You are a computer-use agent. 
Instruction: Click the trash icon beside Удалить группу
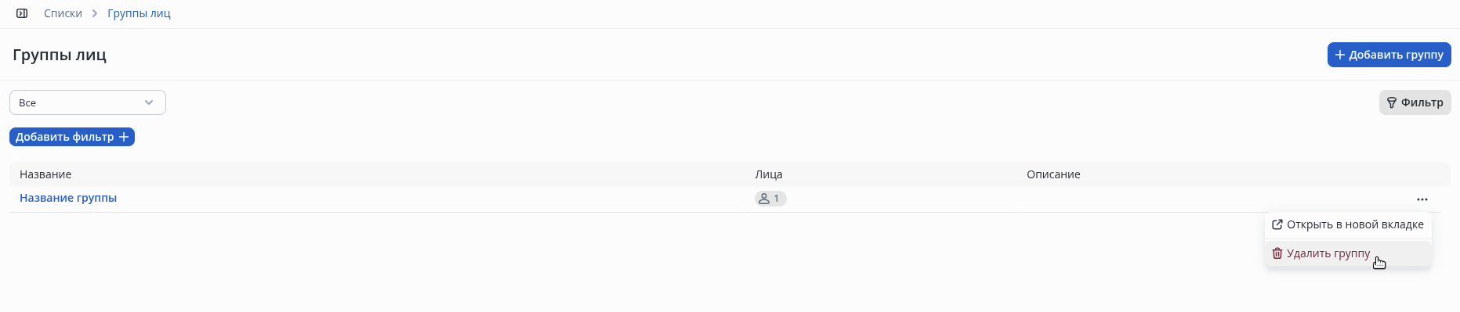(1277, 253)
